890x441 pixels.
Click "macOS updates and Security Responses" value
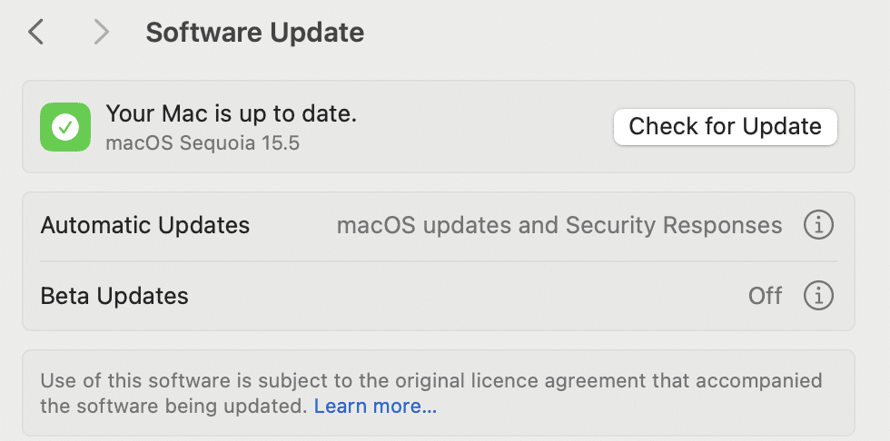559,225
